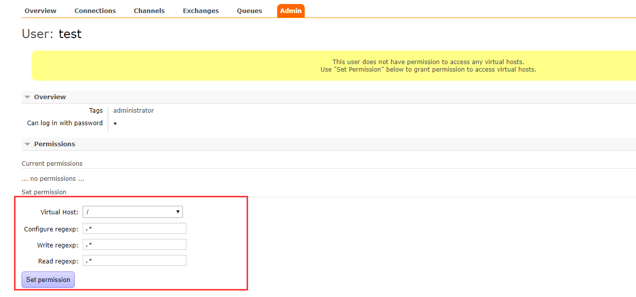View the Queues tab
The image size is (636, 297).
click(249, 11)
